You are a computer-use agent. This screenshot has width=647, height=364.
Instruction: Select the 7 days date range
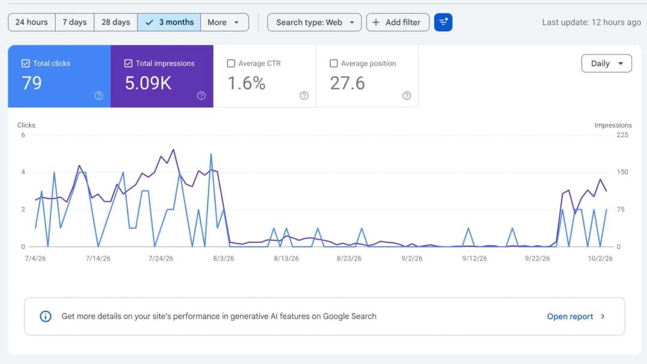pyautogui.click(x=75, y=22)
